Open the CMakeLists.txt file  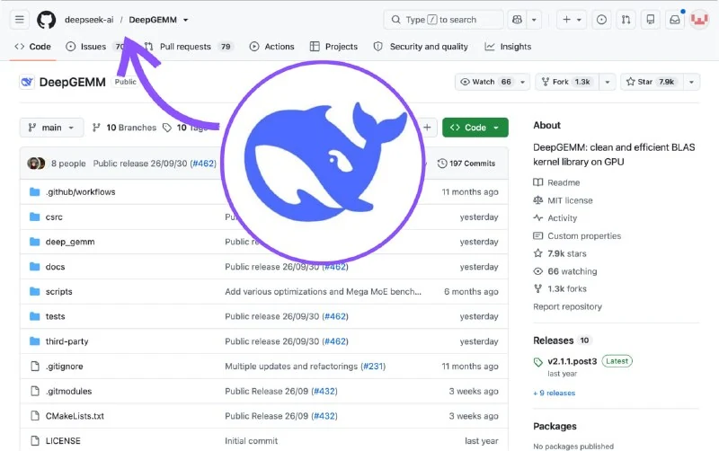click(x=75, y=416)
